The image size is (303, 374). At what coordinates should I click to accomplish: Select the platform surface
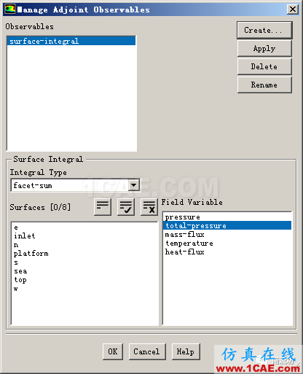point(84,254)
